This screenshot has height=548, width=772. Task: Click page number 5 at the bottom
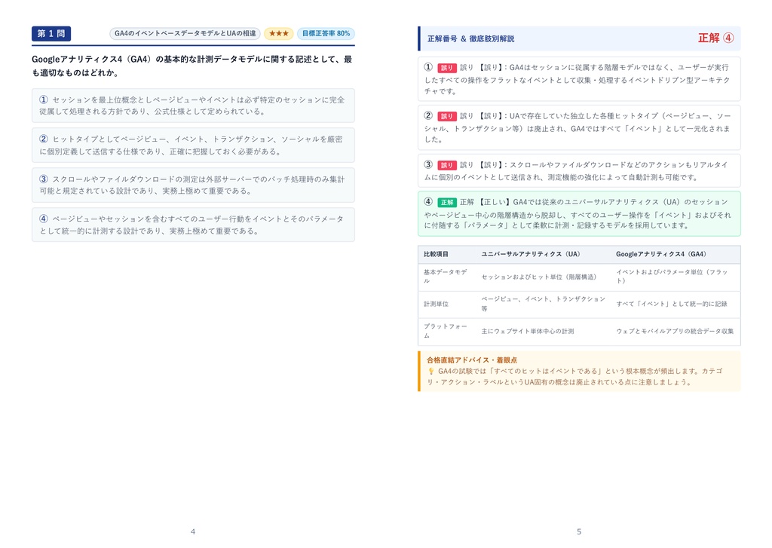579,531
